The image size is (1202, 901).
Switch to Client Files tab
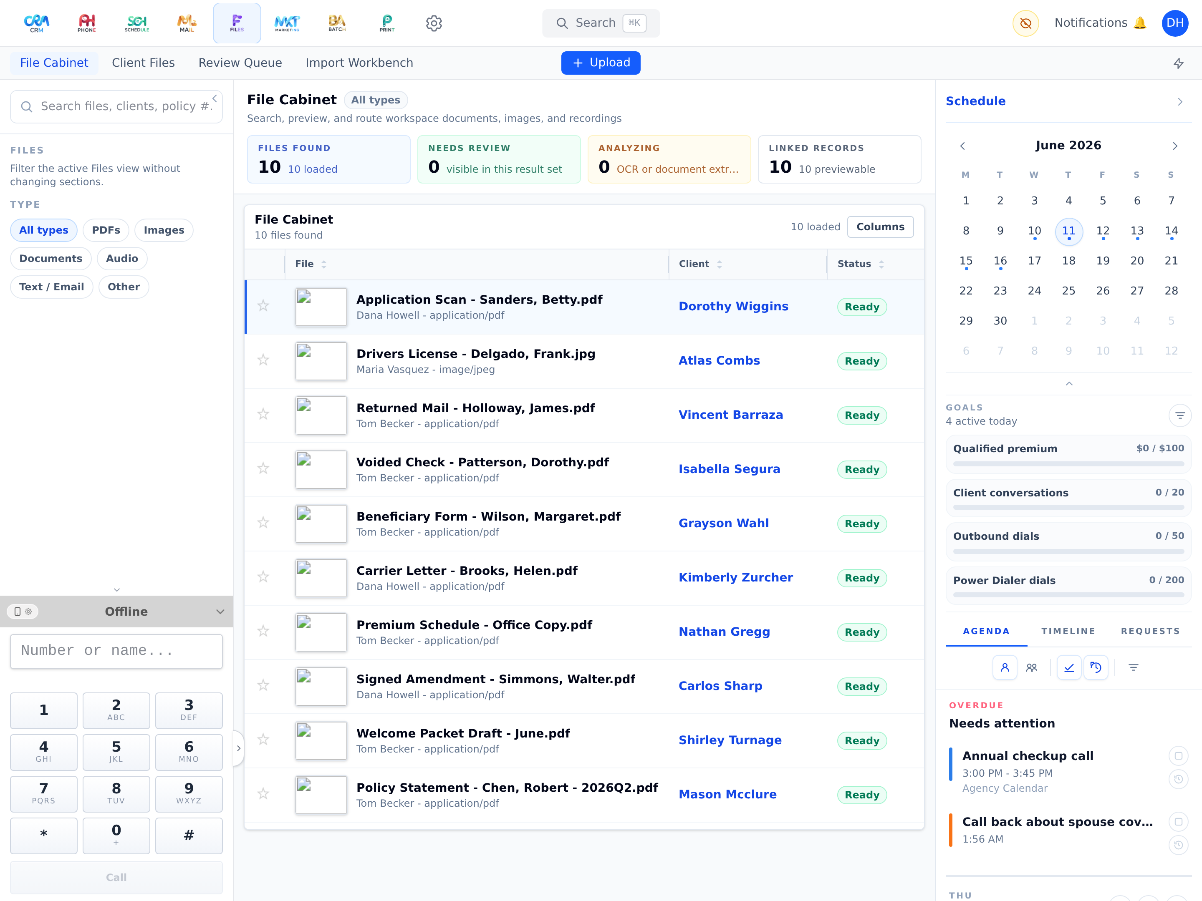coord(144,63)
